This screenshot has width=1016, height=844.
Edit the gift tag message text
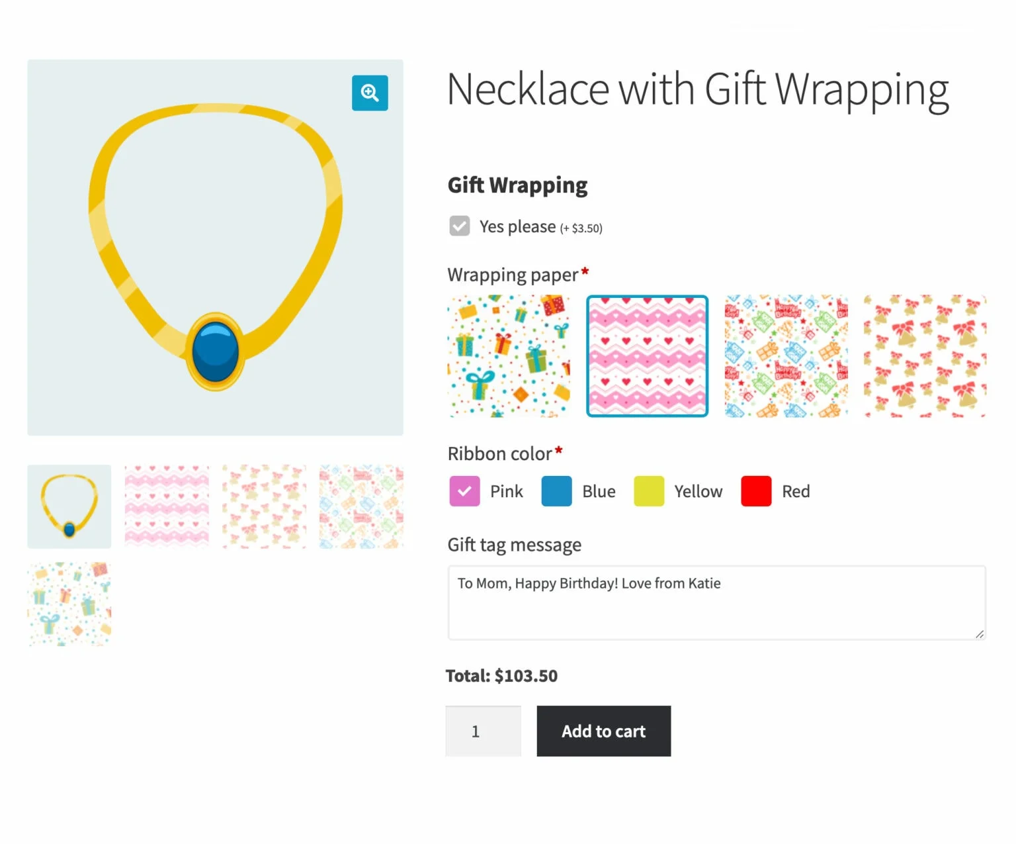coord(716,601)
